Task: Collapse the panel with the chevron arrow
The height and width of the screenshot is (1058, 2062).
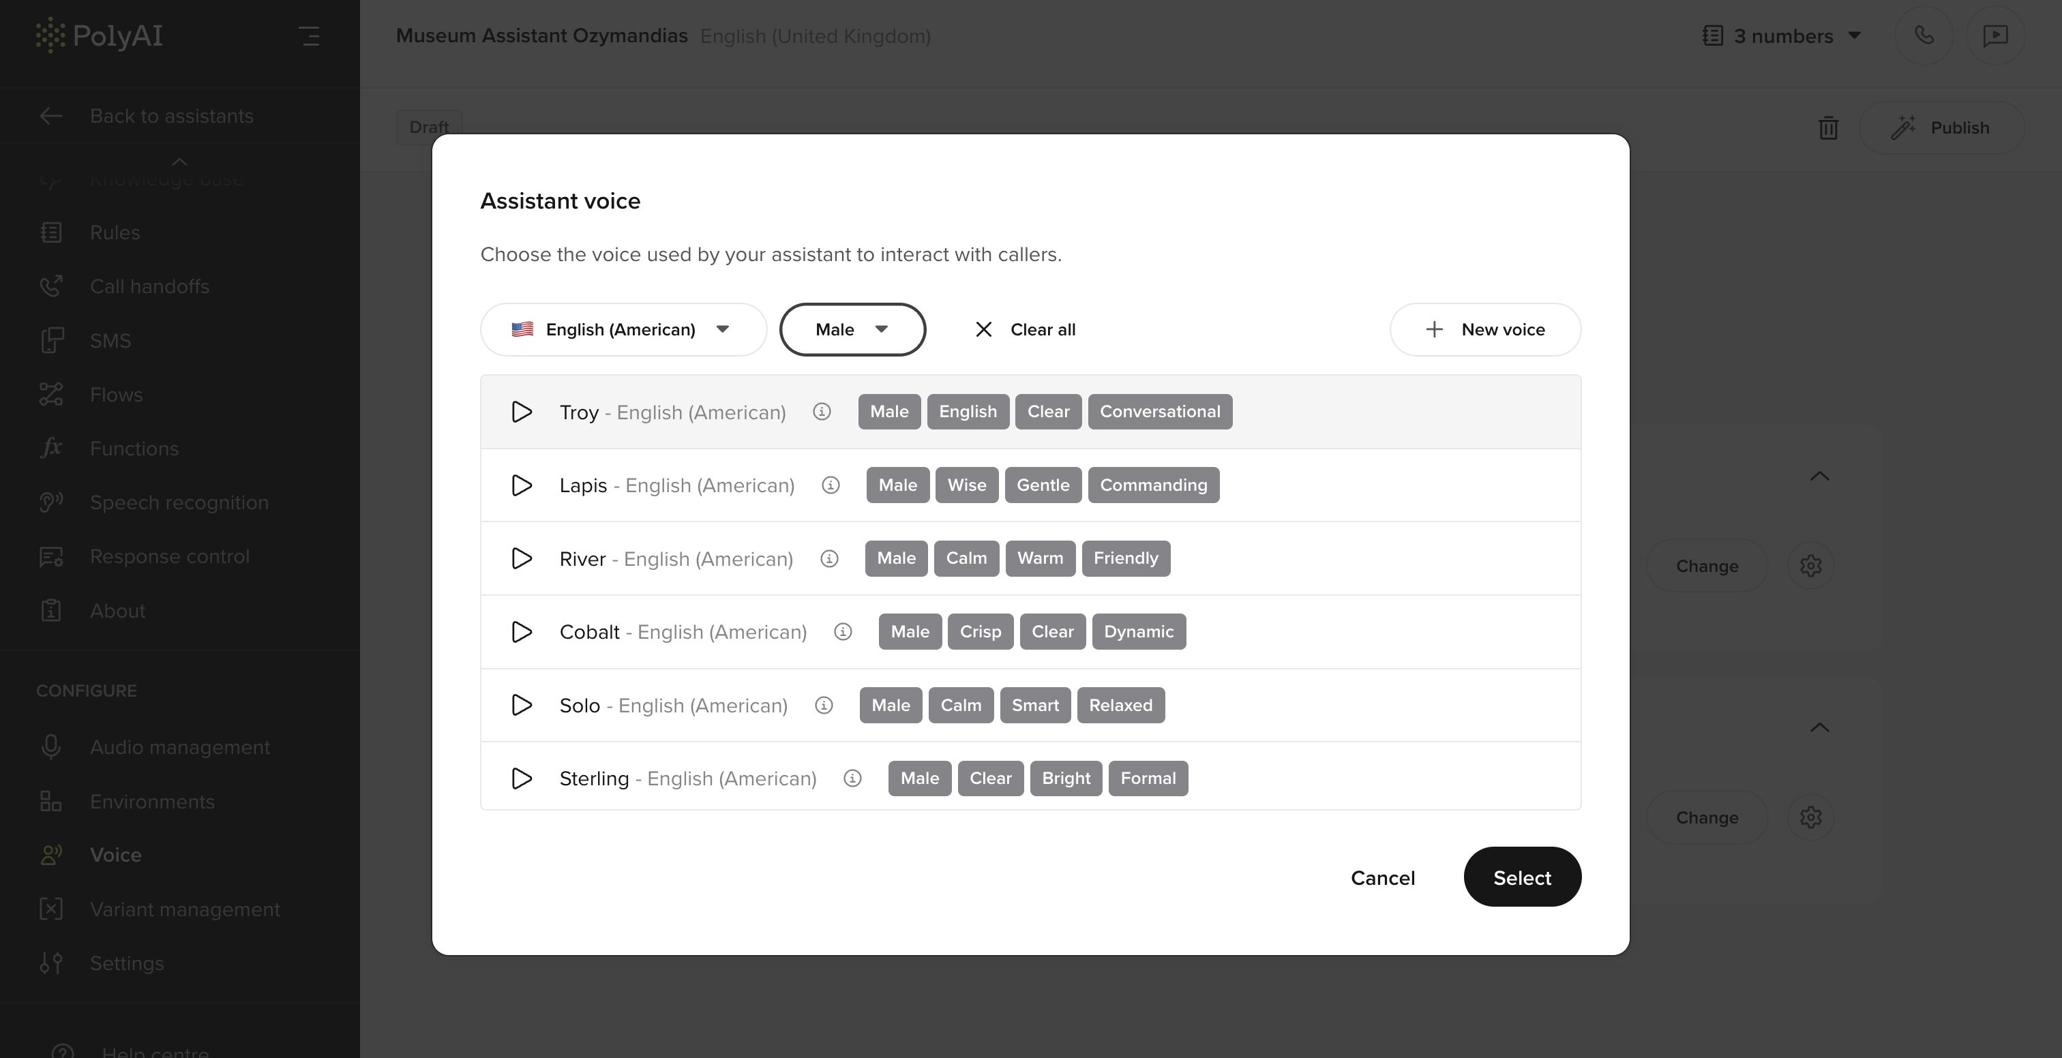Action: coord(1820,477)
